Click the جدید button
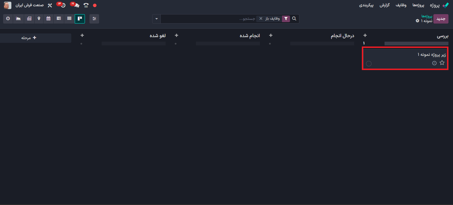The width and height of the screenshot is (453, 205). [x=441, y=19]
